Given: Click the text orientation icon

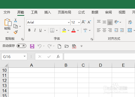Looking at the screenshot, I should point(116,22).
